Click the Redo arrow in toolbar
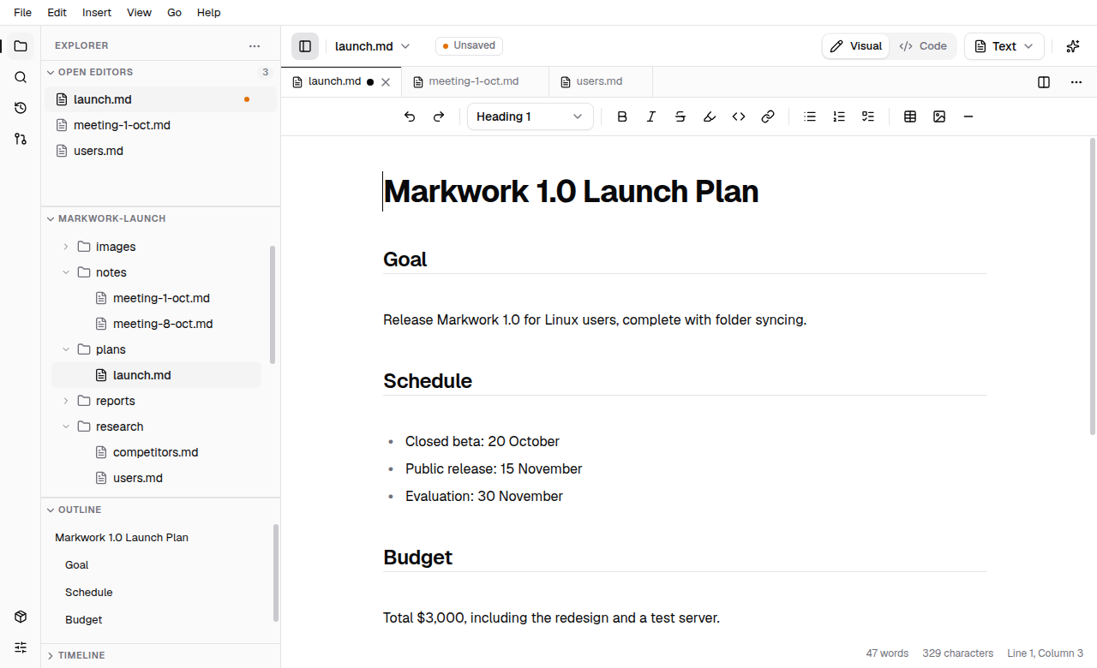This screenshot has height=668, width=1097. click(439, 116)
